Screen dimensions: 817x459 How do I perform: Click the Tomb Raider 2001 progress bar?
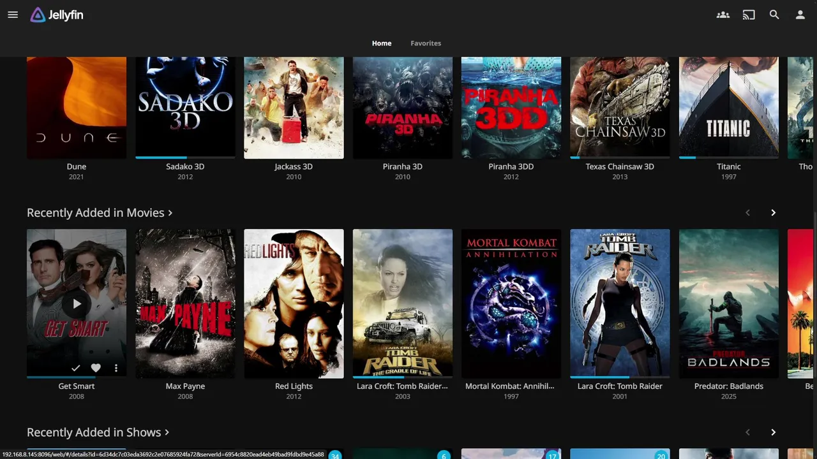tap(620, 377)
